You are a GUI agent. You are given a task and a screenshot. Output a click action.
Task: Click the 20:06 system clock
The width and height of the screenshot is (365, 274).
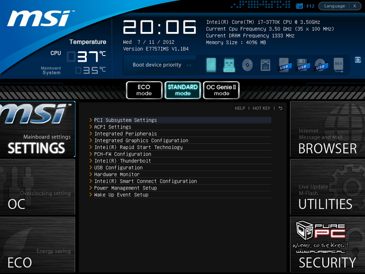[x=160, y=27]
